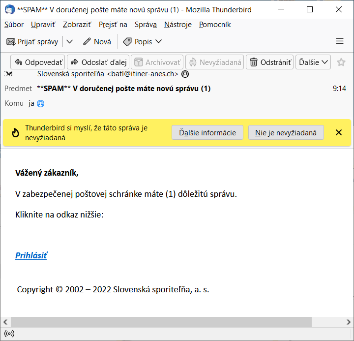Open the Popis dropdown chevron
Viewport: 354px width, 341px height.
coord(158,42)
